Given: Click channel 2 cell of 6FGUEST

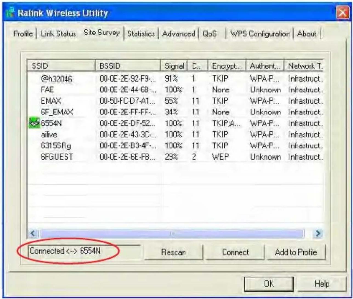Looking at the screenshot, I should pos(194,157).
